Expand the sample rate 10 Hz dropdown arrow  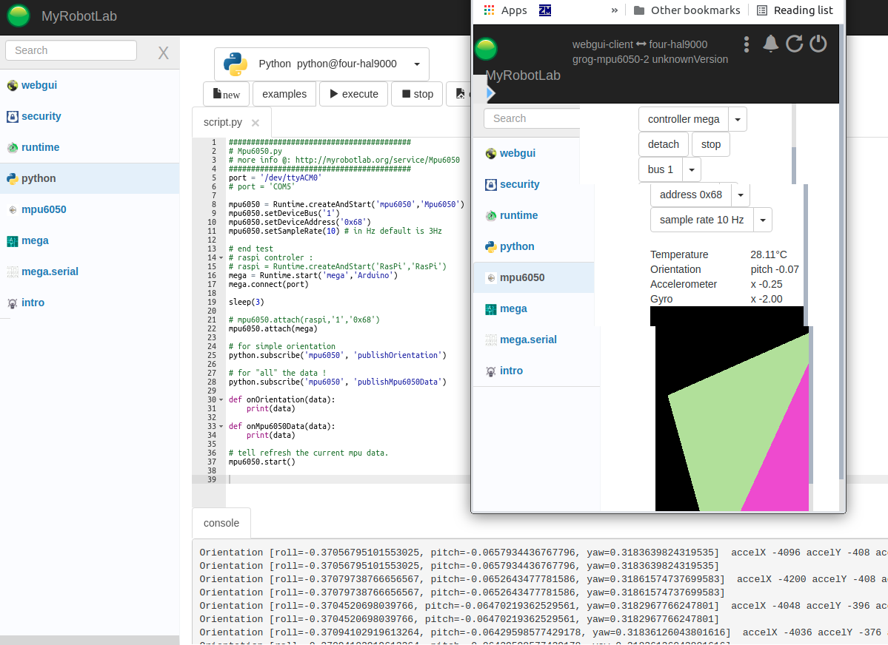(763, 220)
